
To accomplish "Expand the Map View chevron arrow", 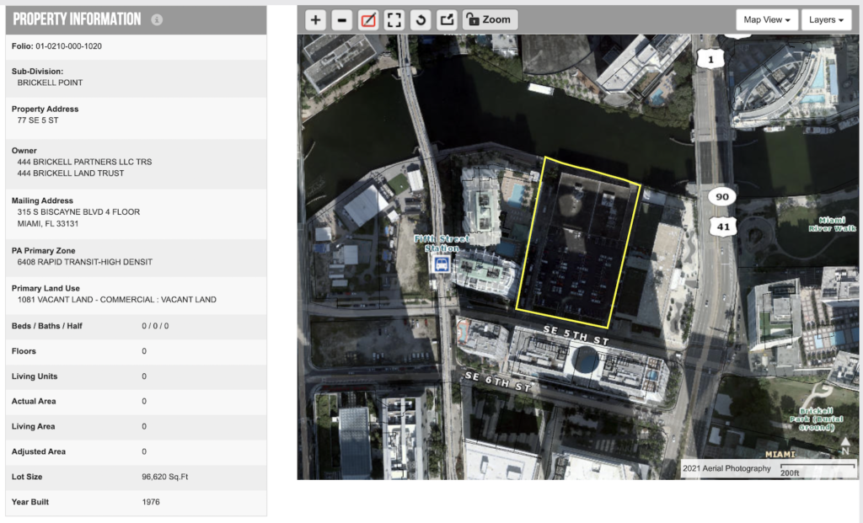I will pos(787,19).
